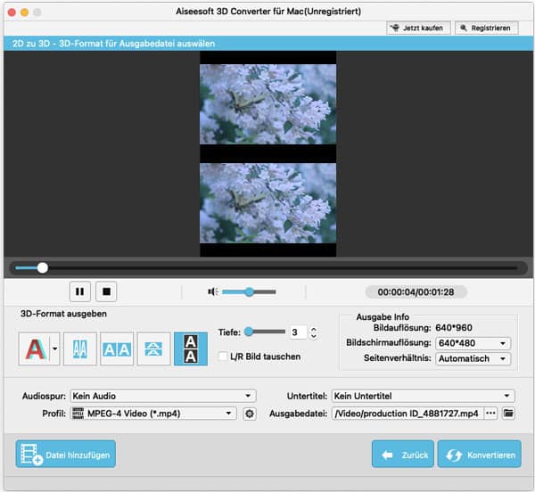Click the Tiefe value stepper arrows
Screen dimensions: 535x492
pos(313,332)
